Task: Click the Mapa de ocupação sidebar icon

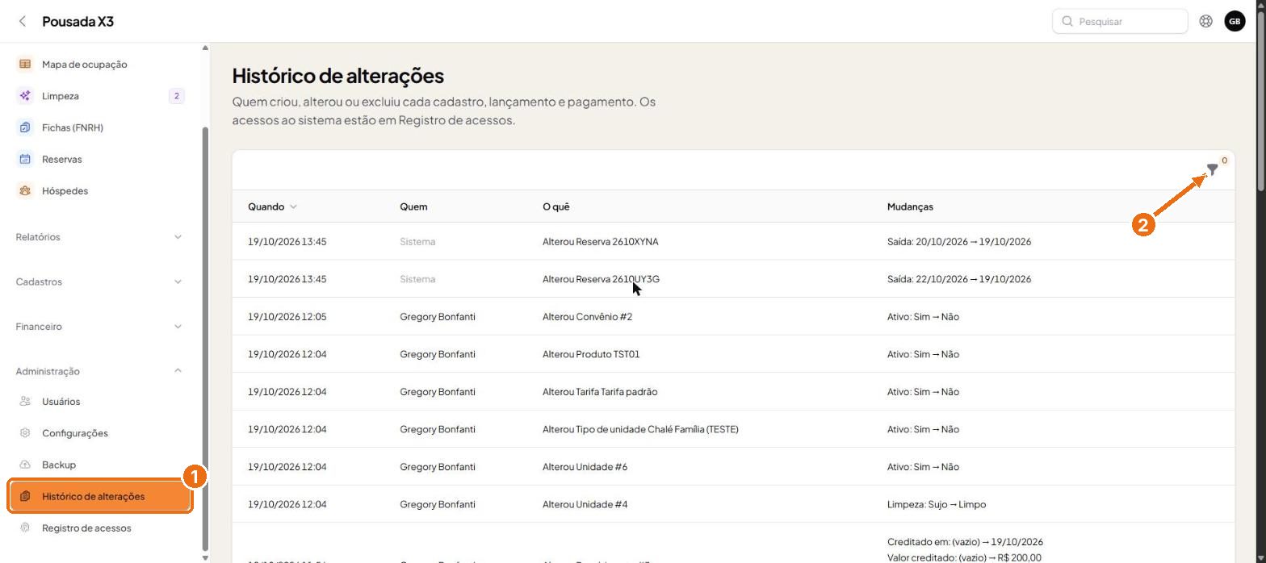Action: (25, 65)
